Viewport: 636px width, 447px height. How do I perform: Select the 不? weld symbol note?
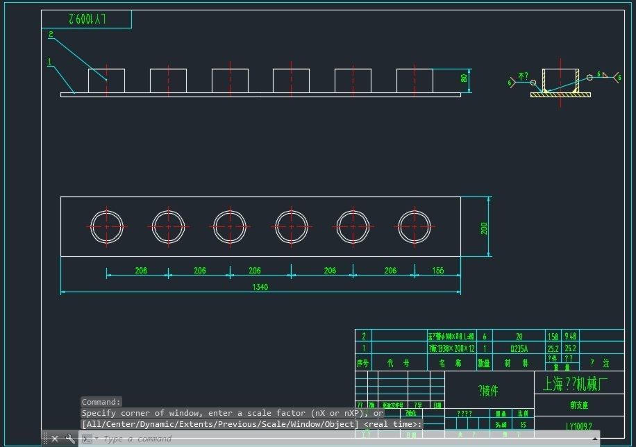tap(524, 76)
